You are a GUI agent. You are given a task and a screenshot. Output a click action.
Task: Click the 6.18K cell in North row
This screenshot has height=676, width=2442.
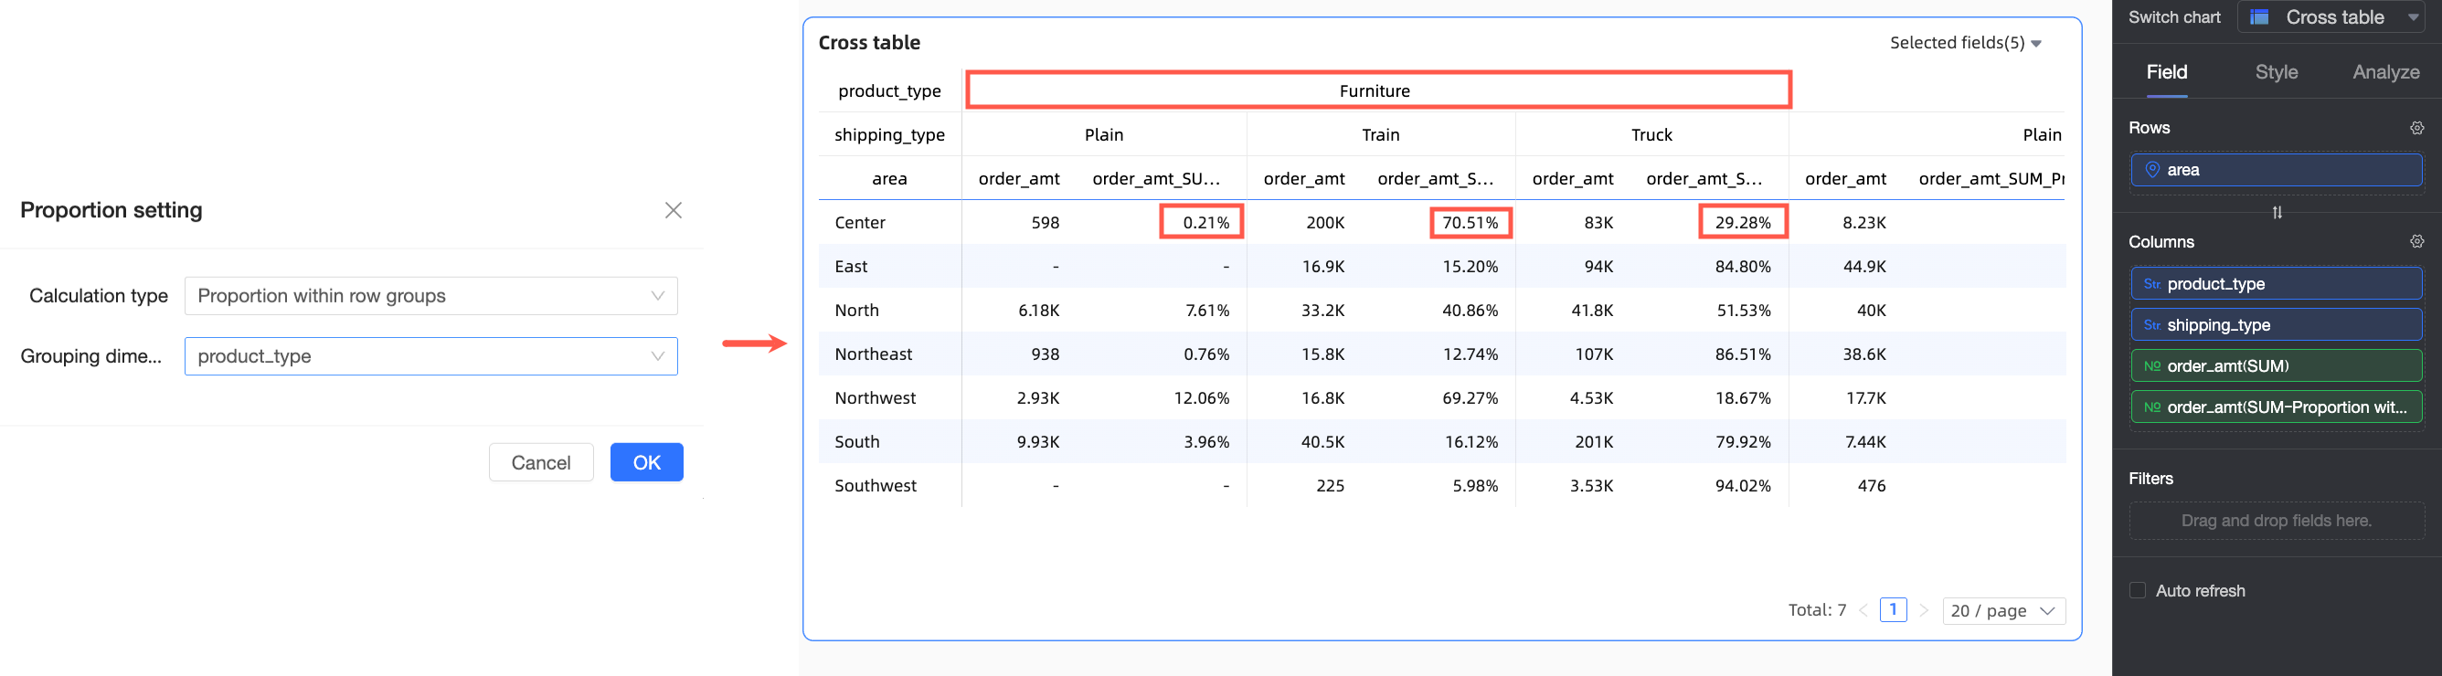(x=1039, y=310)
